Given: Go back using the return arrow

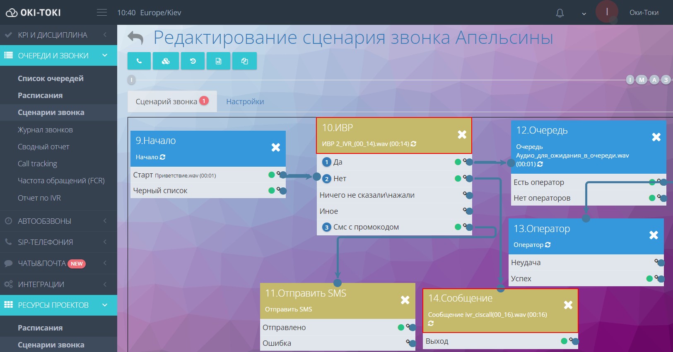Looking at the screenshot, I should [x=135, y=38].
